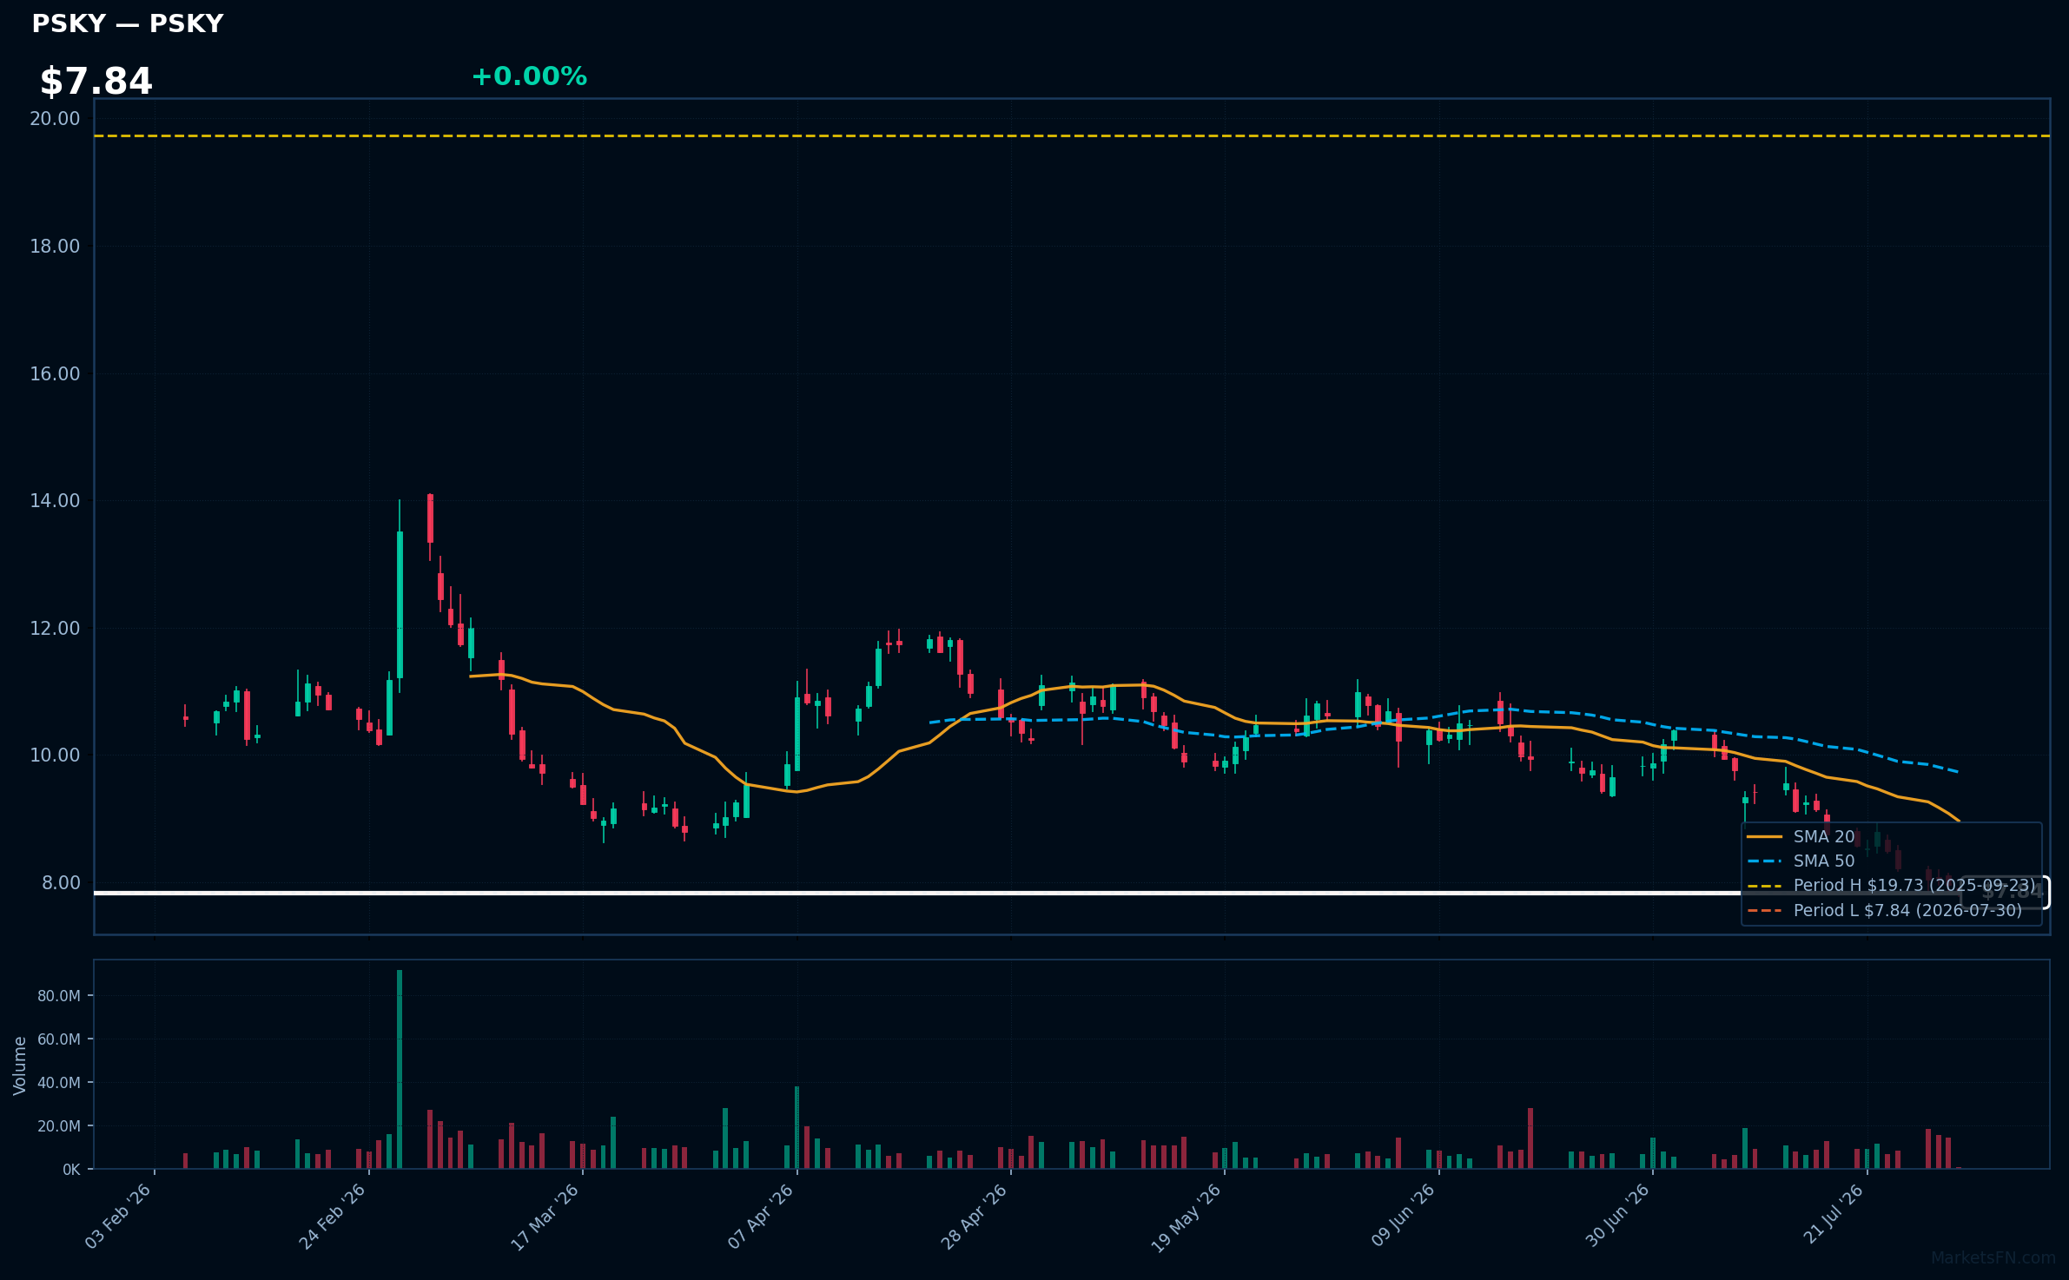Click the 0K volume axis label
Screen dimensions: 2069x1280
71,1170
